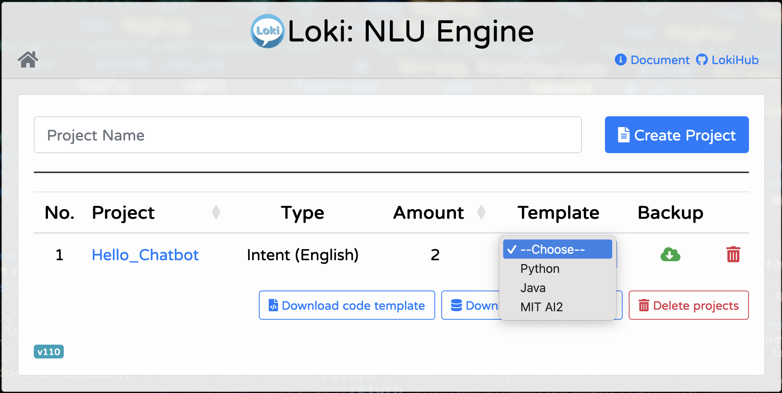Click the GitHub icon beside LokiHub
The height and width of the screenshot is (393, 782).
[x=702, y=60]
